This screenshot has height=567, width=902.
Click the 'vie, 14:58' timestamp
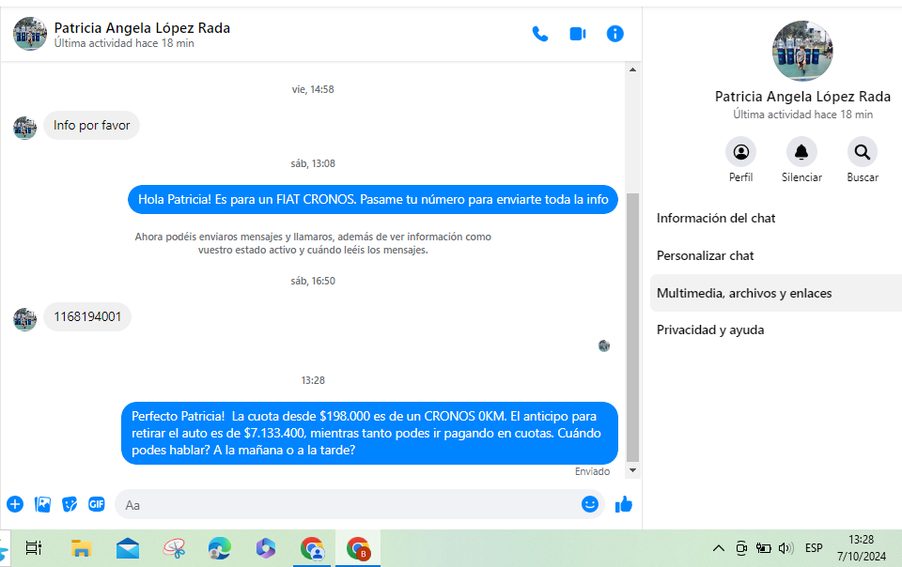[313, 89]
